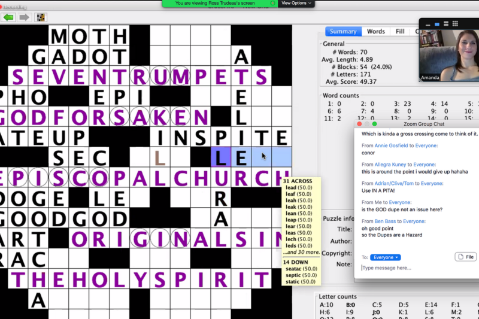Select 14 Down suggestion 'seatac (50.0)'
Screen dimensions: 479x319
coord(302,269)
